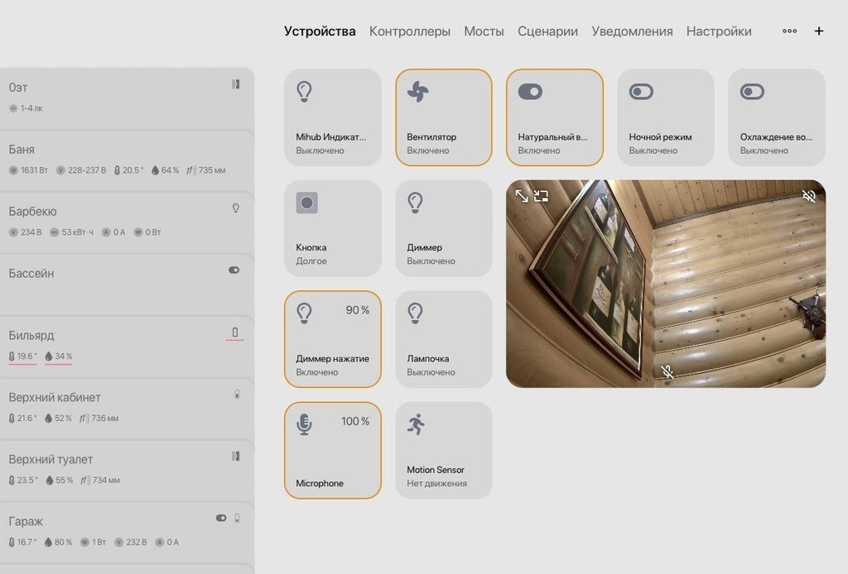Click the Бильярд device icon
Screen dimensions: 848x574
234,332
